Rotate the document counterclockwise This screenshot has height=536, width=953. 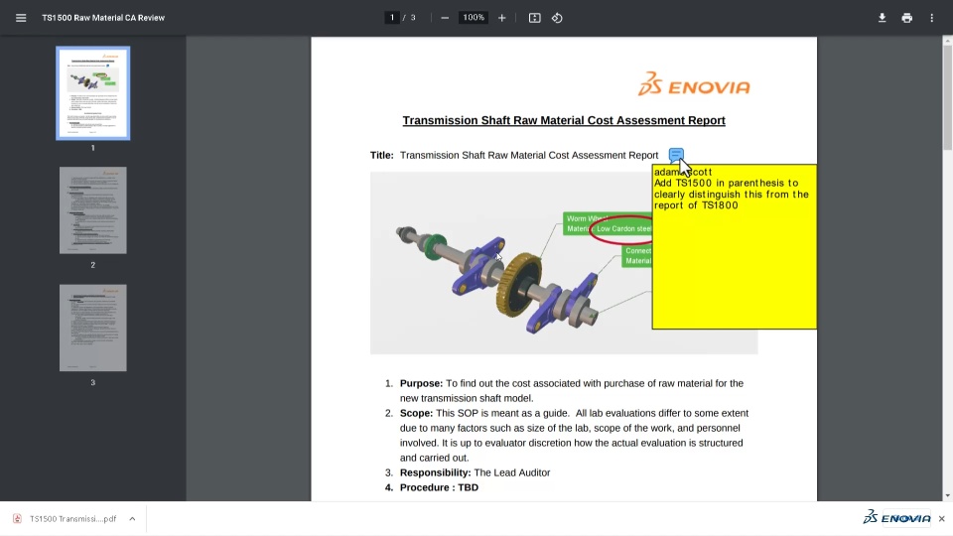coord(557,18)
